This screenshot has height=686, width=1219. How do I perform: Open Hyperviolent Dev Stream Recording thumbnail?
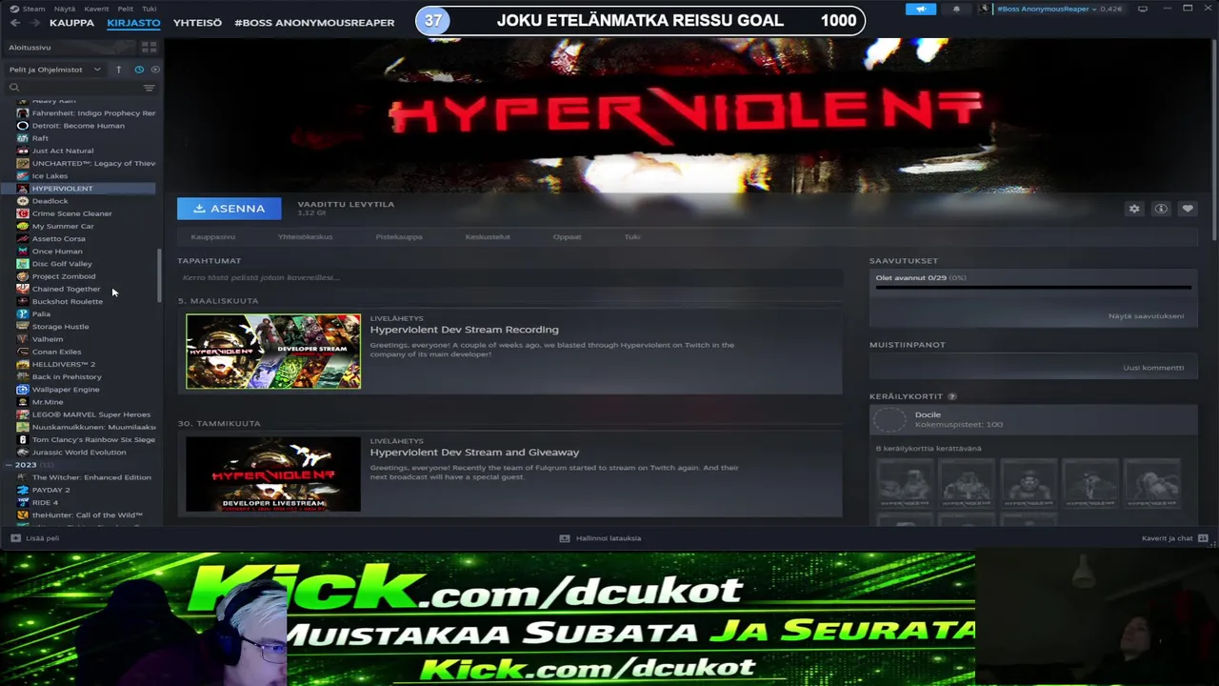[273, 352]
